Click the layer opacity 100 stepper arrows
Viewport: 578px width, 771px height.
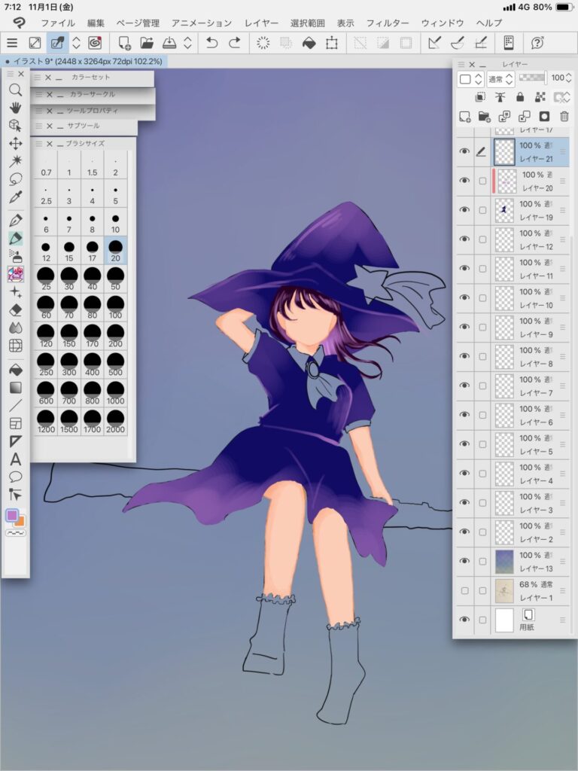(x=569, y=78)
